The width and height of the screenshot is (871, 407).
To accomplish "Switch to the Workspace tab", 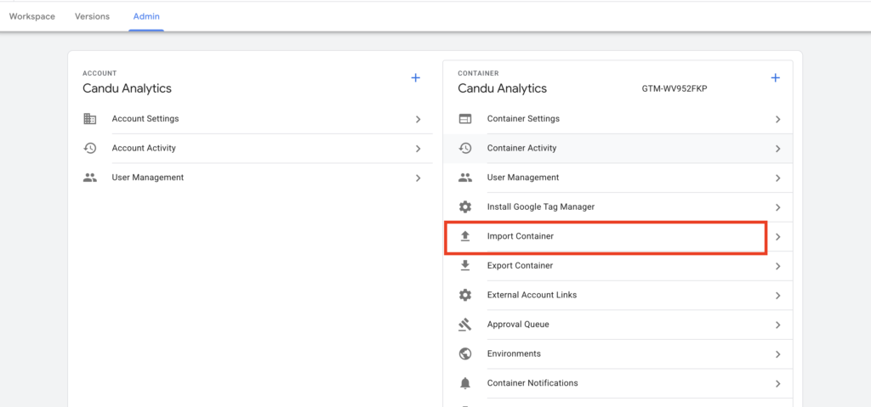I will (x=32, y=16).
